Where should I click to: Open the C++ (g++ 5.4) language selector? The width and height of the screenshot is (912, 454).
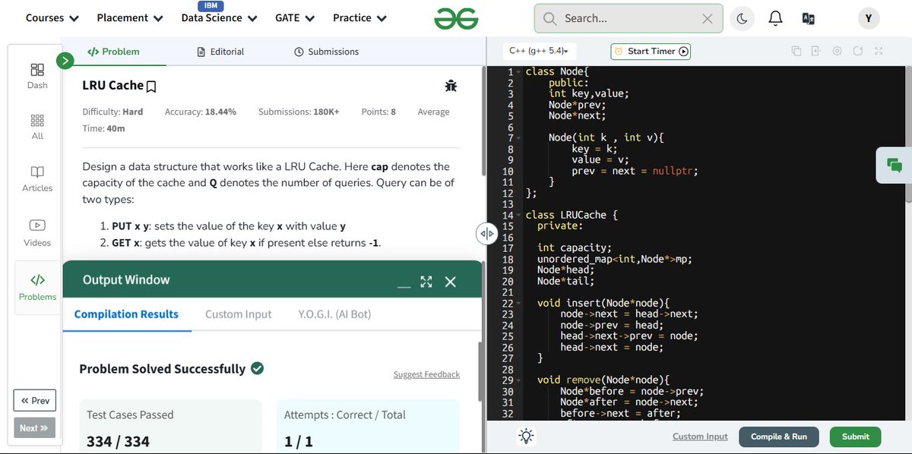[539, 51]
